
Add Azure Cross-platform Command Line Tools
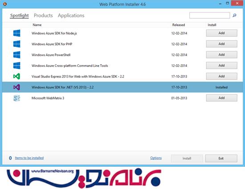pos(221,66)
